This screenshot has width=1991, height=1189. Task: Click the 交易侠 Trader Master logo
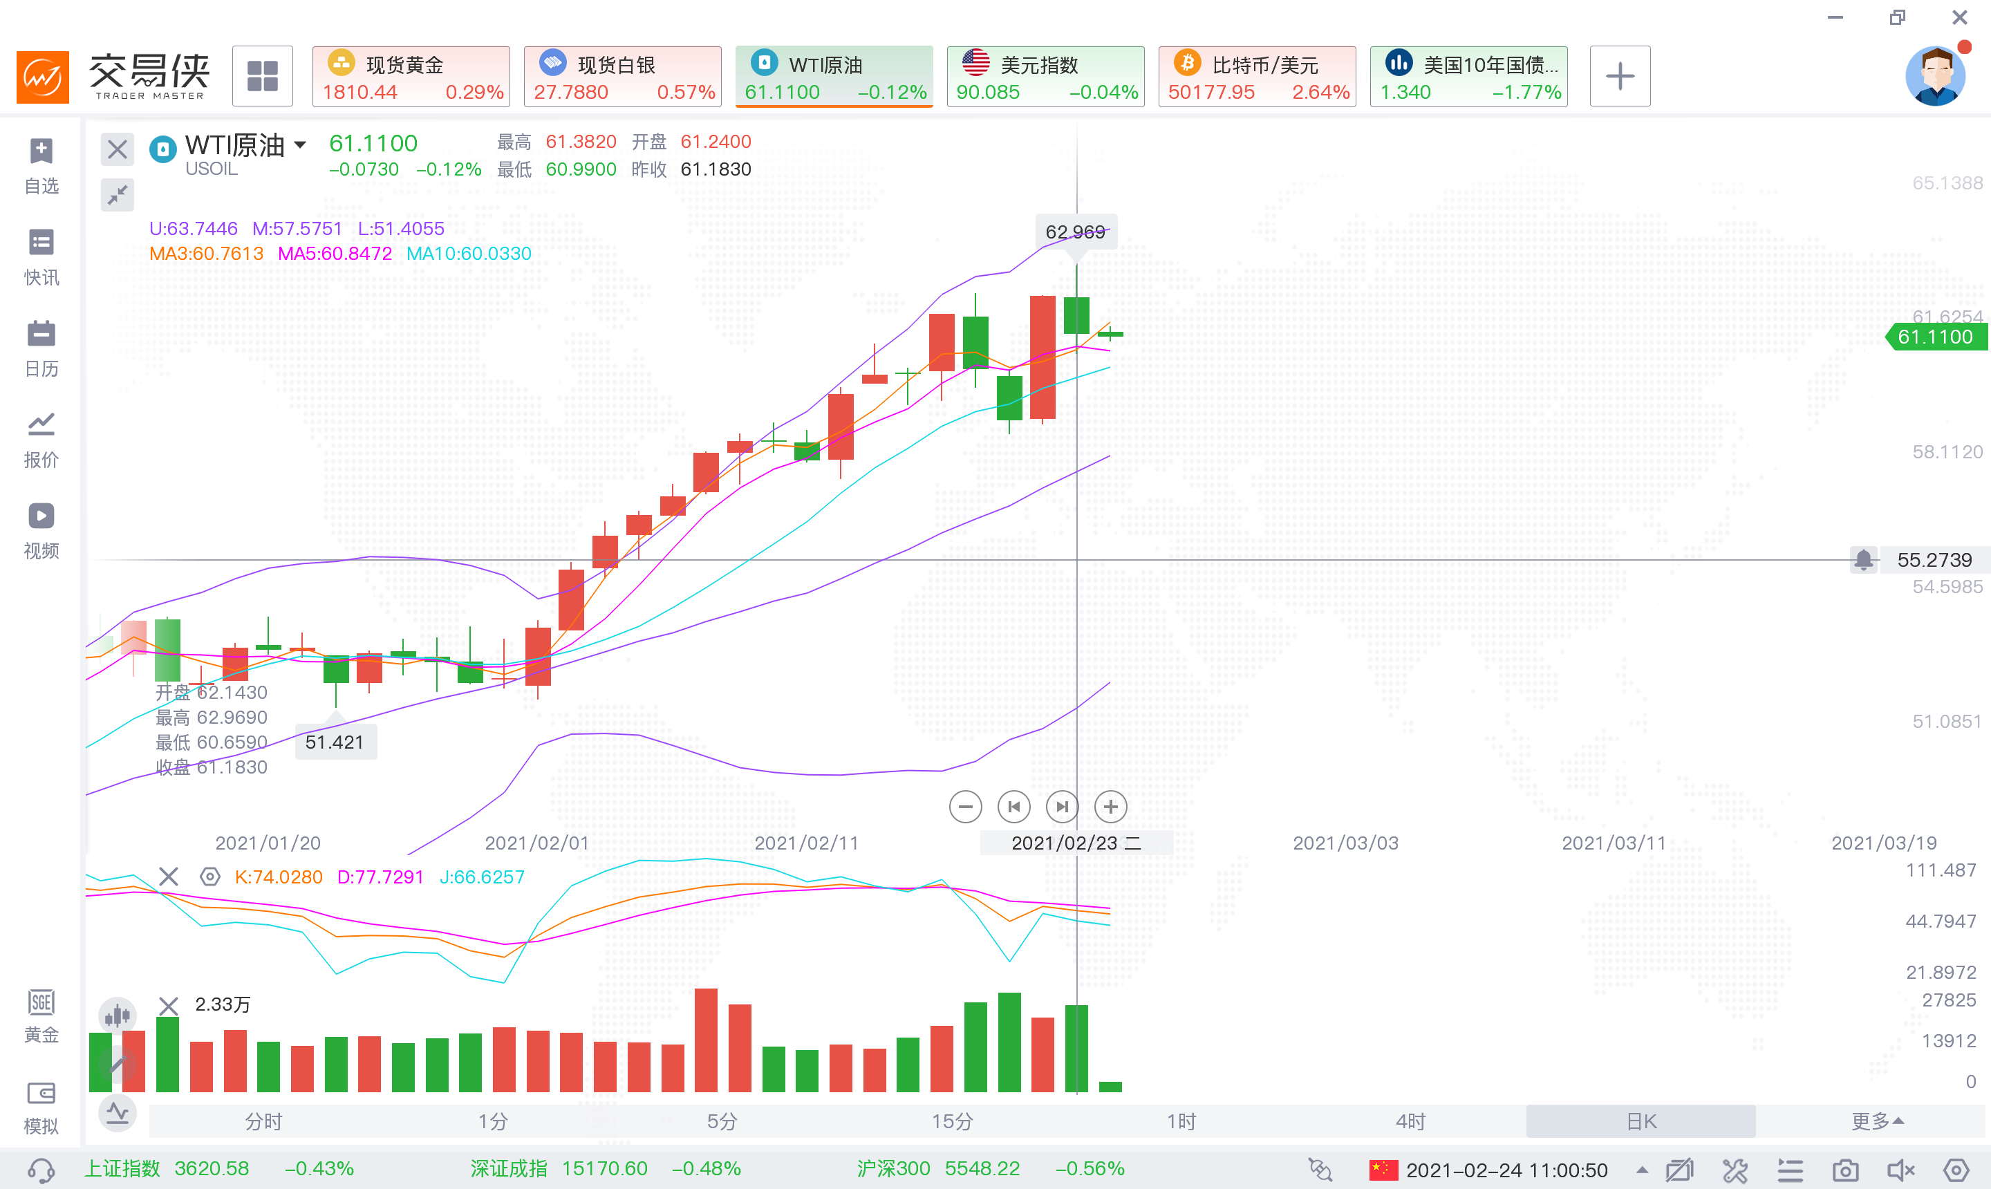click(114, 76)
